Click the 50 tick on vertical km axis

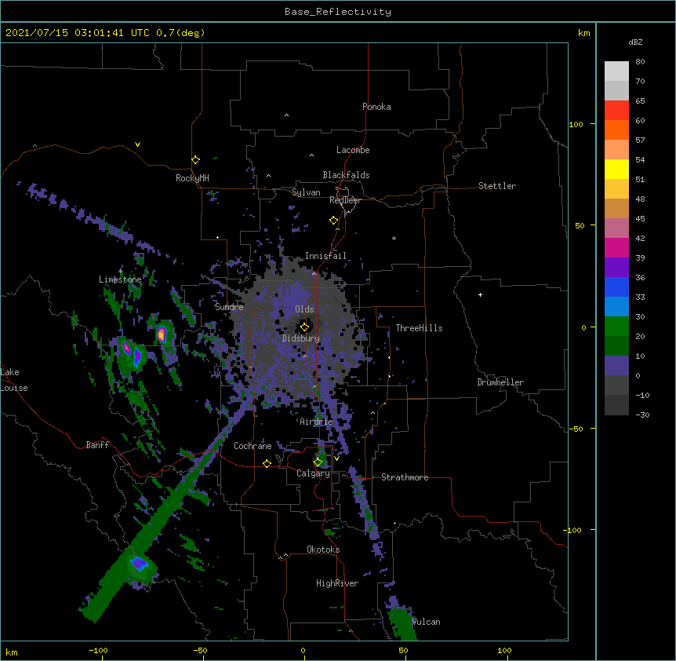tap(580, 225)
